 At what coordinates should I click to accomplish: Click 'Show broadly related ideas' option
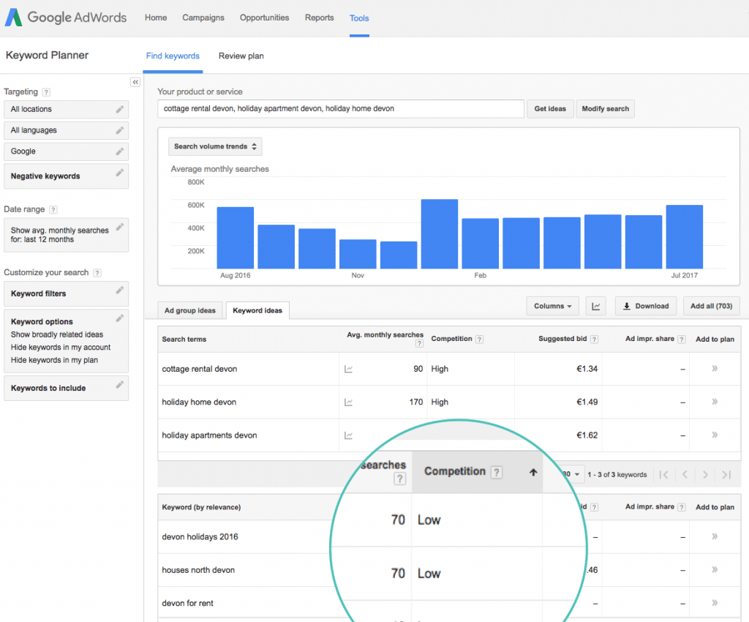[57, 335]
